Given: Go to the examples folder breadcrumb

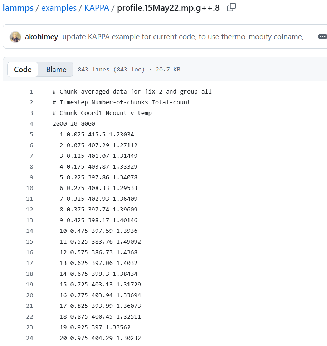Looking at the screenshot, I should (x=59, y=8).
